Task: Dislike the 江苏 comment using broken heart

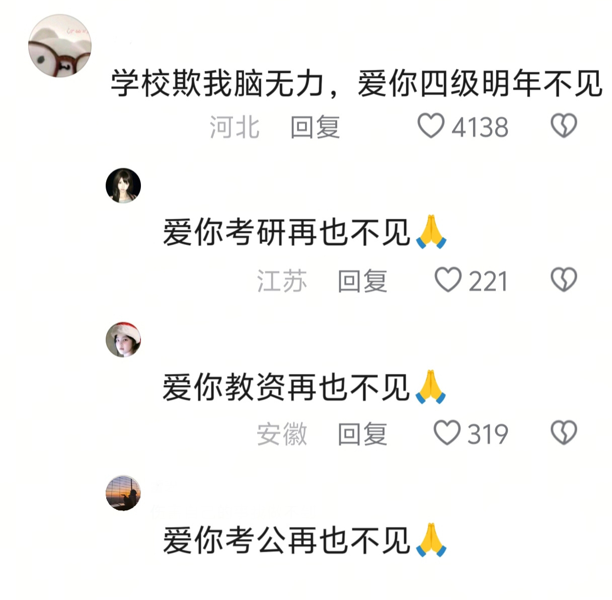Action: [564, 280]
